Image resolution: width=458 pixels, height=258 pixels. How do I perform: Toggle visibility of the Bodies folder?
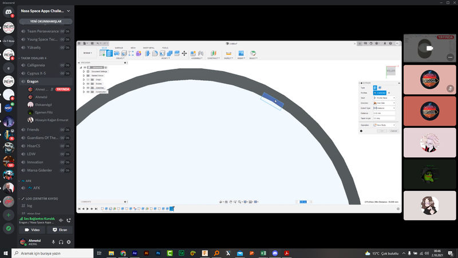[x=88, y=84]
